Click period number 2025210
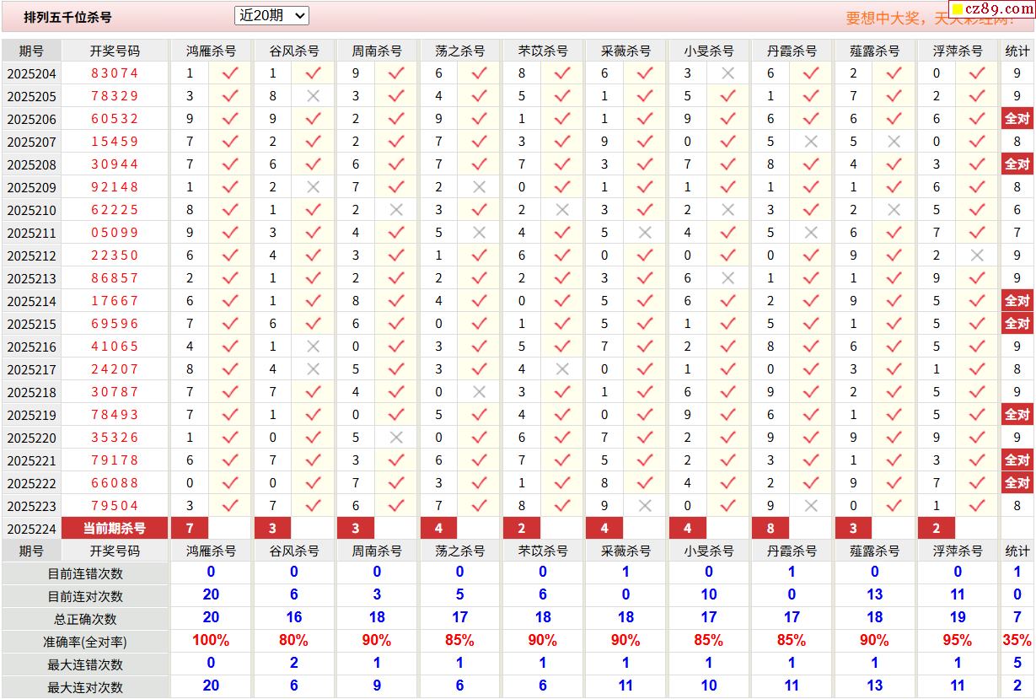This screenshot has width=1036, height=699. (x=31, y=211)
